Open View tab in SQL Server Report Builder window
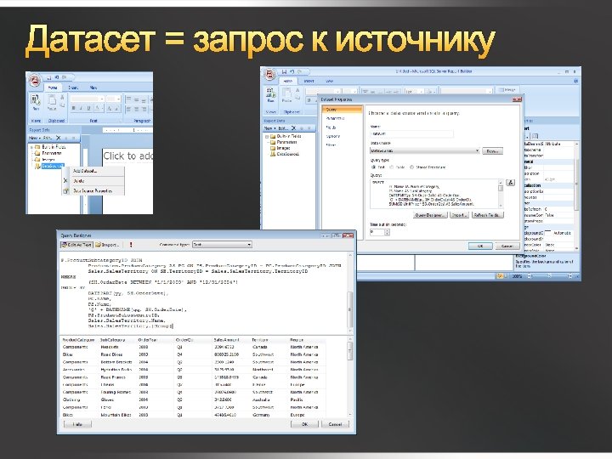This screenshot has width=612, height=459. point(330,81)
